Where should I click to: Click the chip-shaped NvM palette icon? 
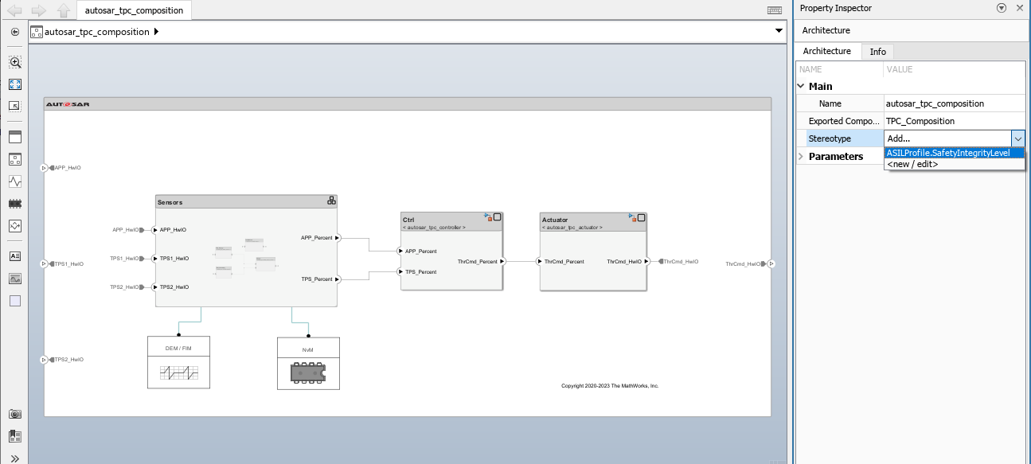[14, 204]
